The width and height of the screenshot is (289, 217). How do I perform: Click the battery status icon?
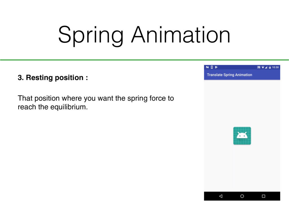[270, 67]
